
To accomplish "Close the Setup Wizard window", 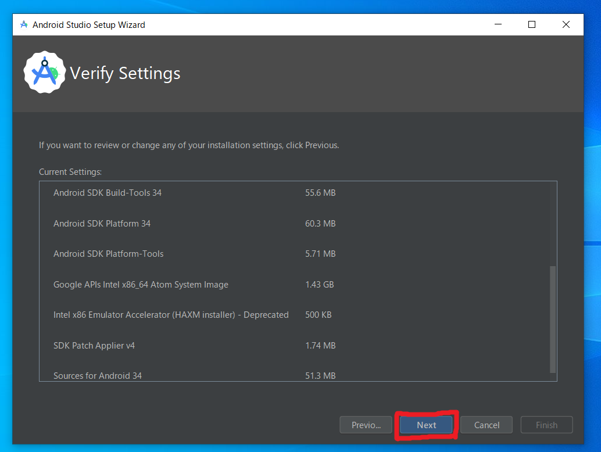I will point(566,24).
